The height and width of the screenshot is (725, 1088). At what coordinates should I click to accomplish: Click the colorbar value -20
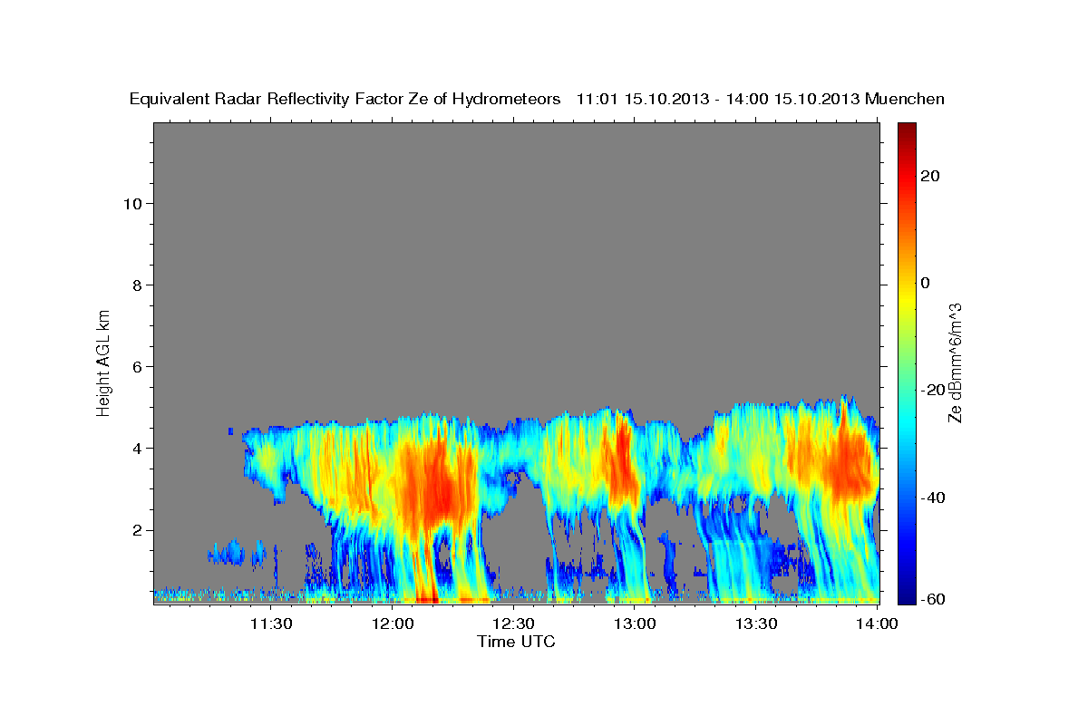pos(934,390)
